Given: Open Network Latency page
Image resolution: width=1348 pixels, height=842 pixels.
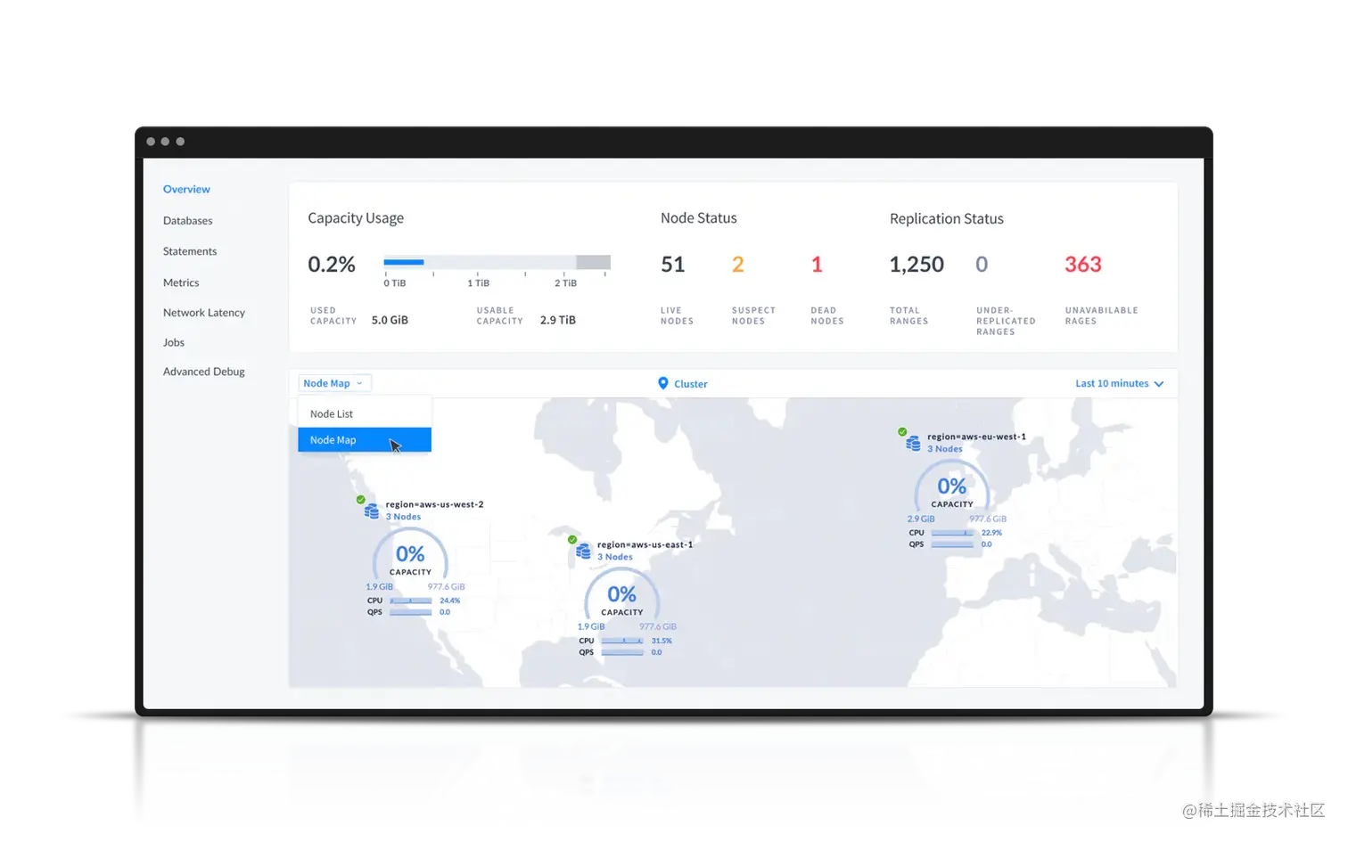Looking at the screenshot, I should pyautogui.click(x=203, y=313).
